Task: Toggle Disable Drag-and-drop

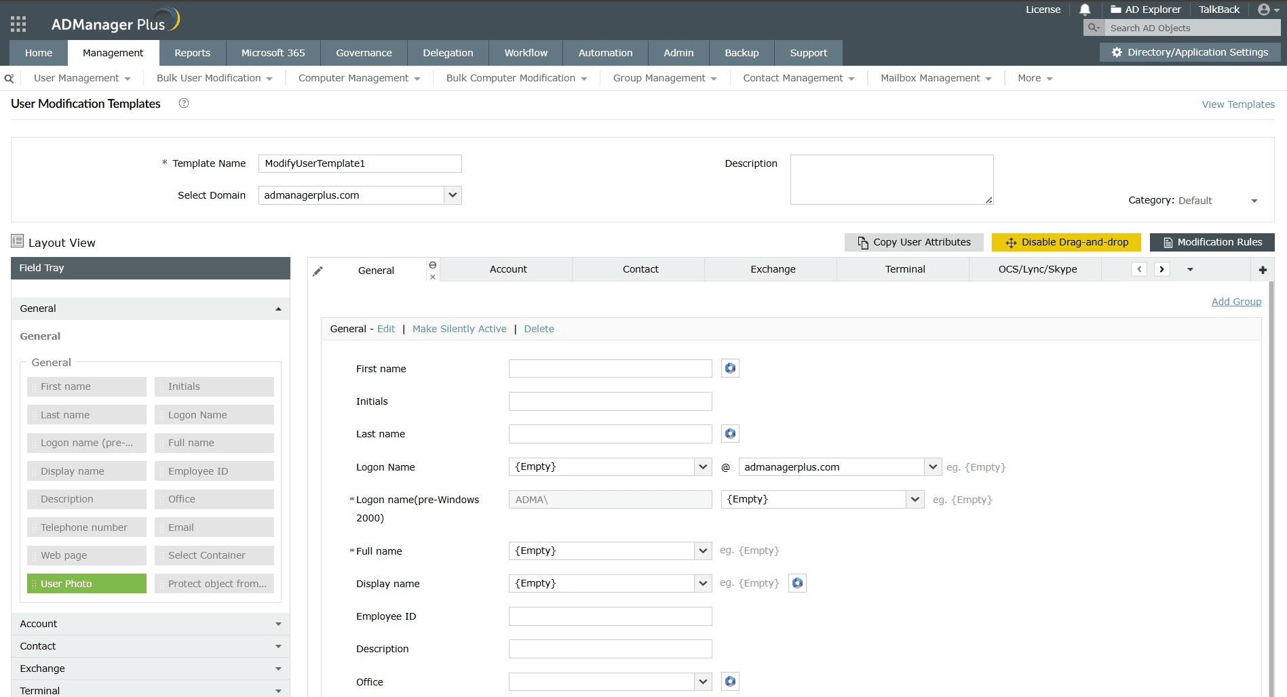Action: tap(1065, 242)
